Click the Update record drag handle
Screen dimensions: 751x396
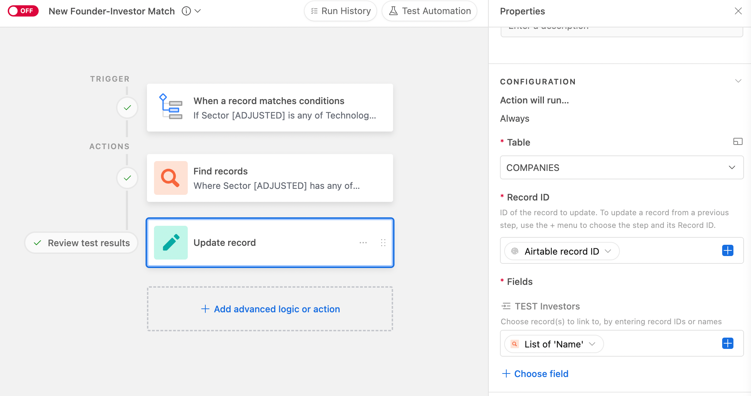click(x=383, y=243)
